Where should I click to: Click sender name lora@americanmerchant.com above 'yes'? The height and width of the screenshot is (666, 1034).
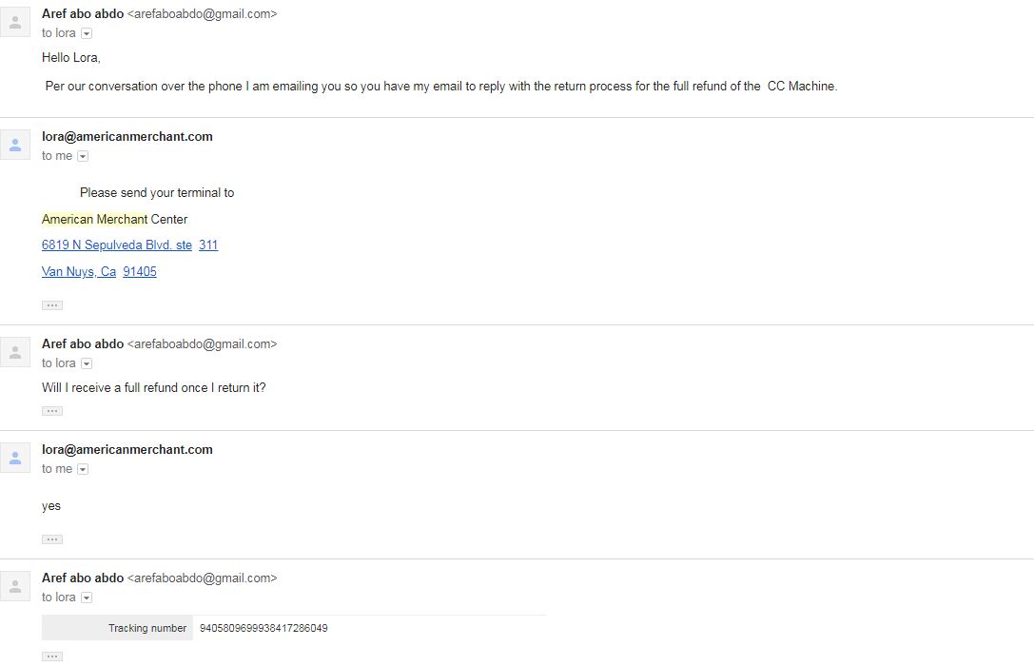(x=127, y=450)
